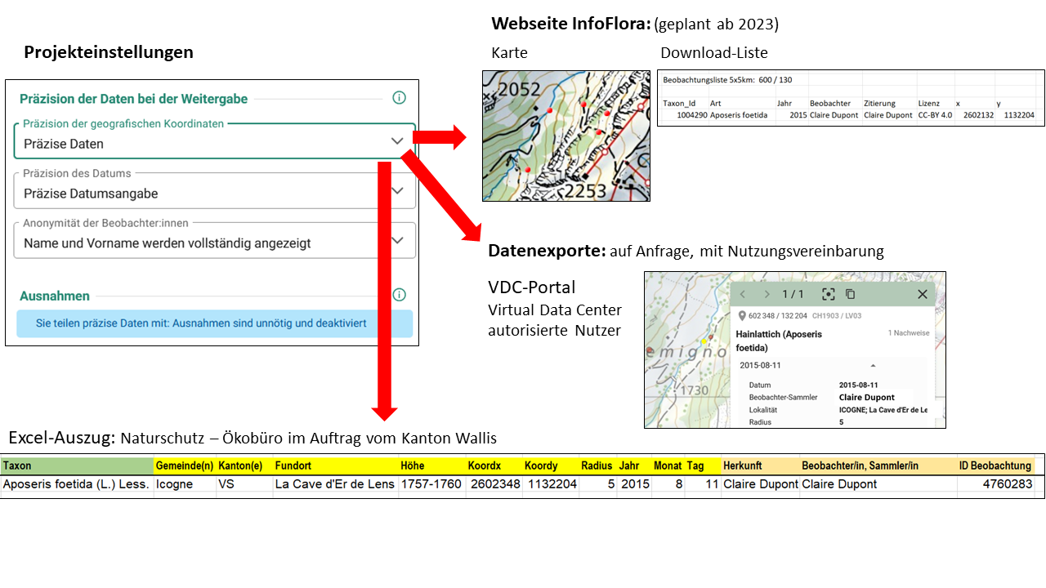Viewport: 1046px width, 588px height.
Task: Click the '1757-1760' altitude cell
Action: click(x=431, y=483)
